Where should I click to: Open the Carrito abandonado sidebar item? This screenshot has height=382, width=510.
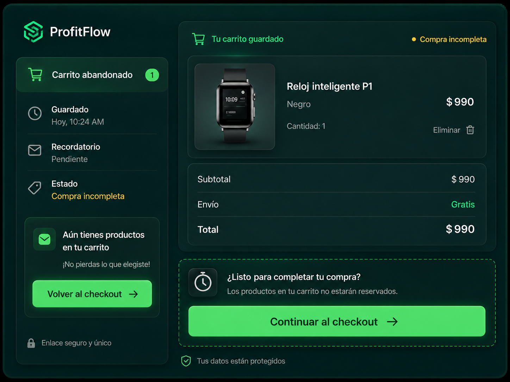pos(92,75)
